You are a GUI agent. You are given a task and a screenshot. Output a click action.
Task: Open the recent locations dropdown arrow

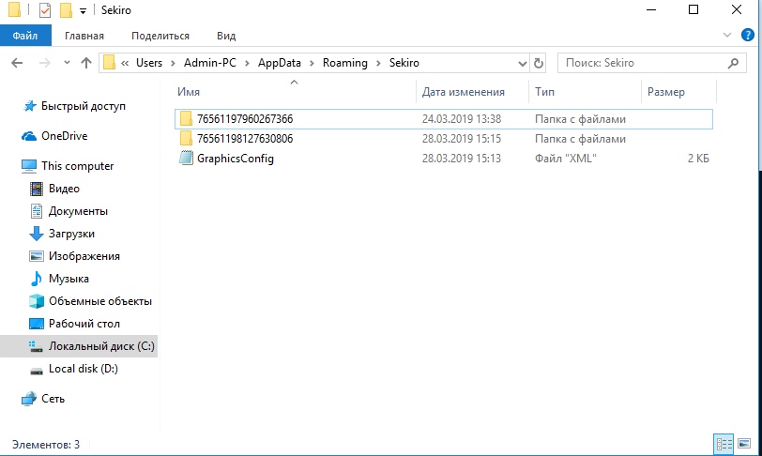(x=67, y=63)
